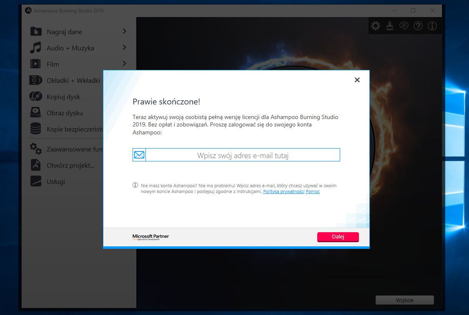Click the feedback speech bubble icon

click(404, 26)
